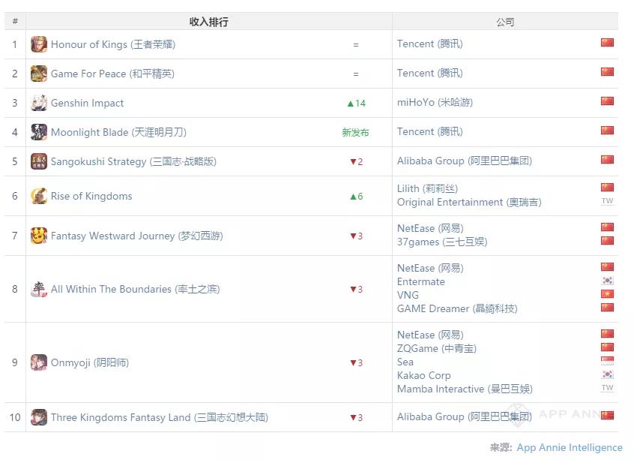Click the ▲6 rank change for Rise of Kingdoms

pos(356,197)
